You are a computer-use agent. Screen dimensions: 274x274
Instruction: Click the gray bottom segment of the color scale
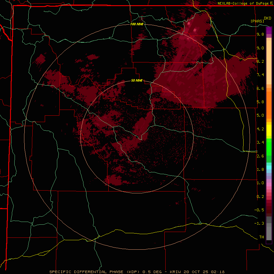point(269,233)
